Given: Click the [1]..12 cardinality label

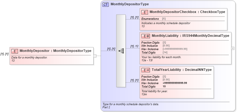Looking at the screenshot, I should [135, 46].
